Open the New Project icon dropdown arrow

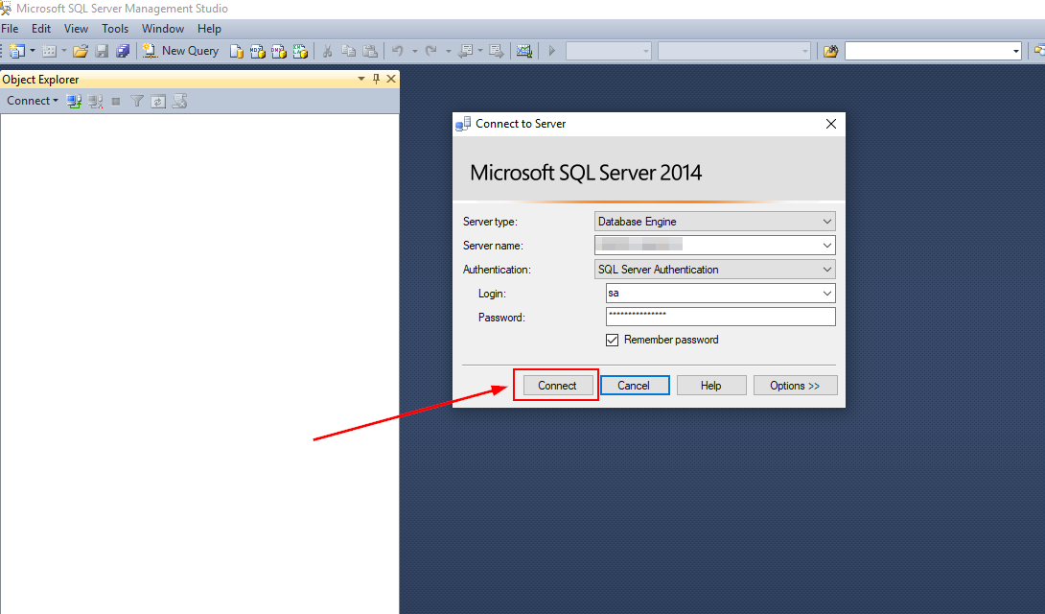click(32, 51)
